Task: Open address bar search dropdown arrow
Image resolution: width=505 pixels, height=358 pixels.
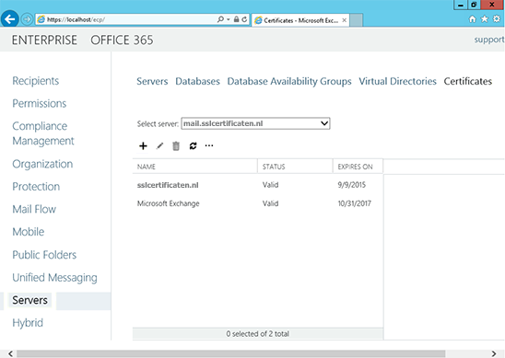Action: [x=229, y=19]
